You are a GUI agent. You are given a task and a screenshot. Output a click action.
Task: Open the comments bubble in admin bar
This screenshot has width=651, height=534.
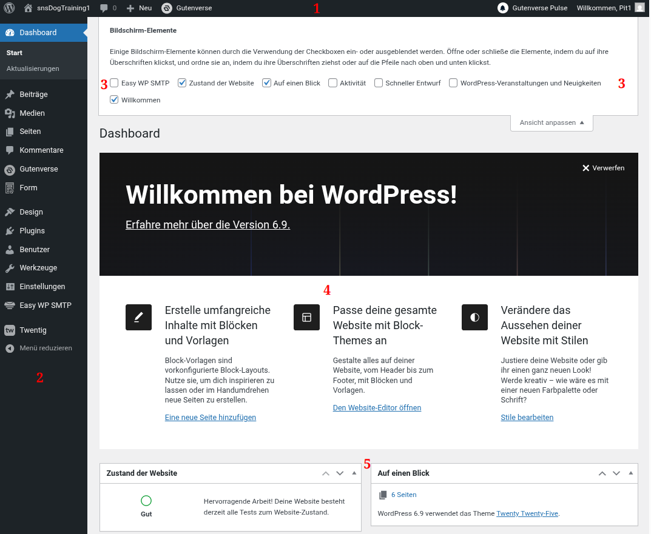[104, 8]
